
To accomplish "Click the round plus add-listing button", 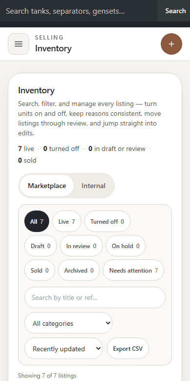I will [171, 44].
